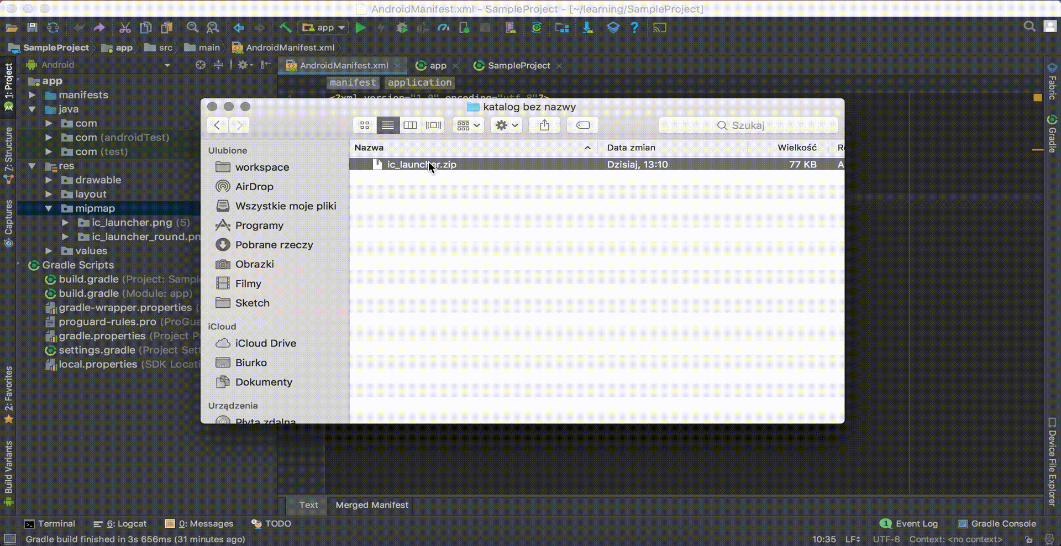Image resolution: width=1061 pixels, height=546 pixels.
Task: Click the Finder Share button
Action: (545, 125)
